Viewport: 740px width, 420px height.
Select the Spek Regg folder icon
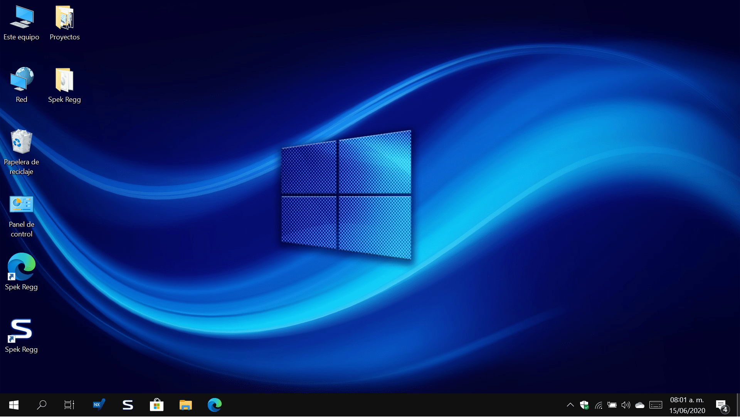pyautogui.click(x=64, y=80)
